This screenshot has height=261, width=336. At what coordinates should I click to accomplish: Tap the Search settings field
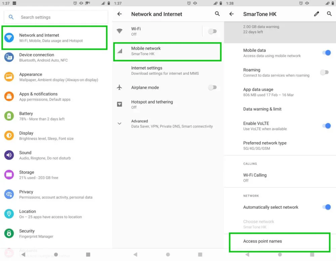pos(55,17)
